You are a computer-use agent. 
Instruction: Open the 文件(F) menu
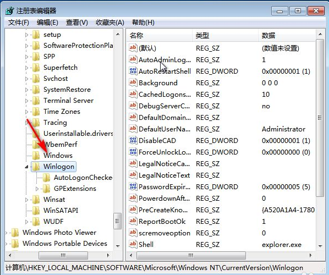[x=19, y=22]
